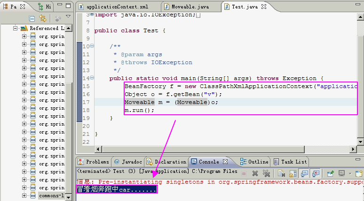The image size is (364, 201).
Task: Switch to the Javadoc tab
Action: click(x=128, y=162)
